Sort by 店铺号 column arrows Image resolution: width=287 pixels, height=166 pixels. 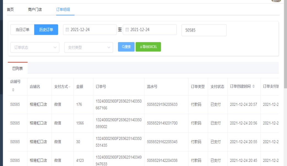click(13, 90)
